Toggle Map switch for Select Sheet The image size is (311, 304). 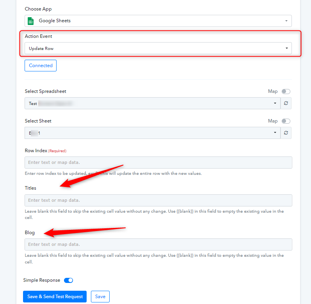[x=286, y=121]
